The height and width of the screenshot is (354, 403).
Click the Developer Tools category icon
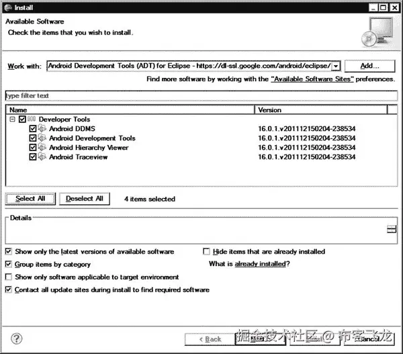[32, 119]
